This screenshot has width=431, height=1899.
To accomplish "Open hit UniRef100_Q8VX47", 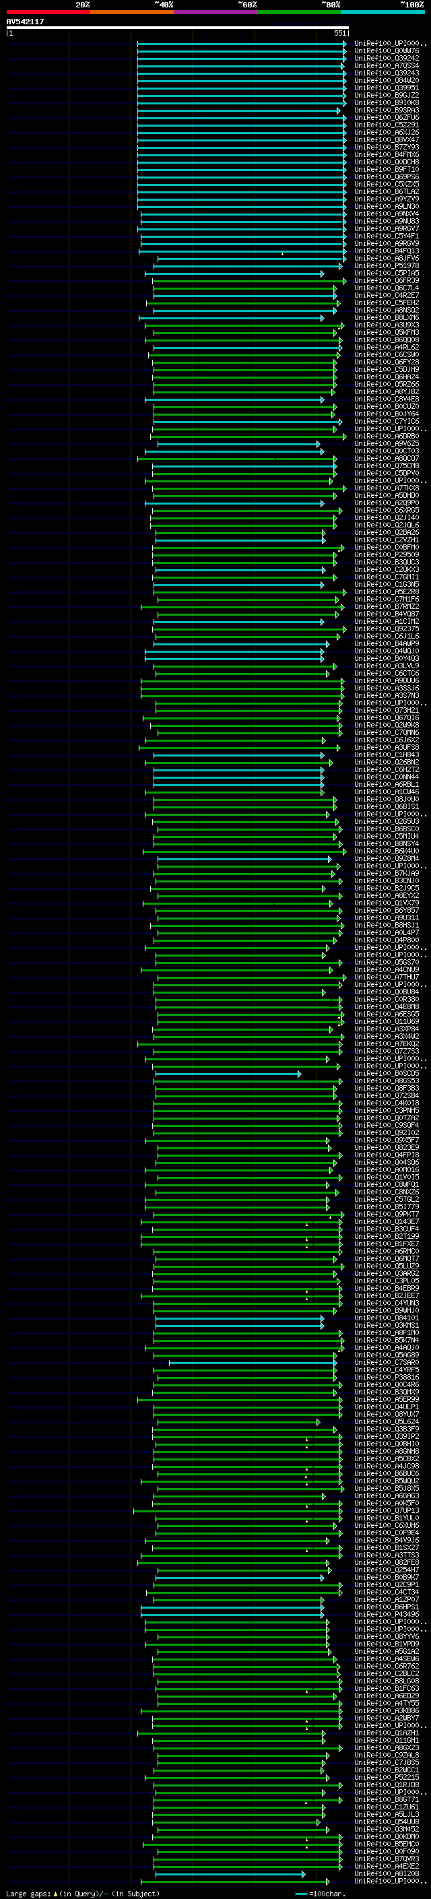I will tap(387, 140).
